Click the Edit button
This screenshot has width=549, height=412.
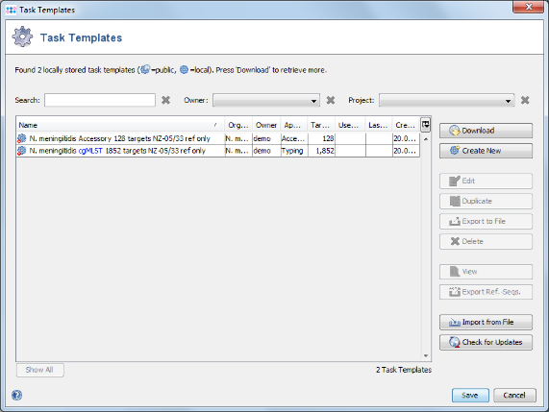(486, 181)
